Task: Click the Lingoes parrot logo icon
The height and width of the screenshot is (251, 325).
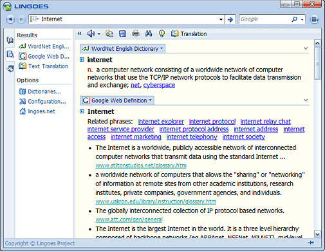Action: pos(7,6)
